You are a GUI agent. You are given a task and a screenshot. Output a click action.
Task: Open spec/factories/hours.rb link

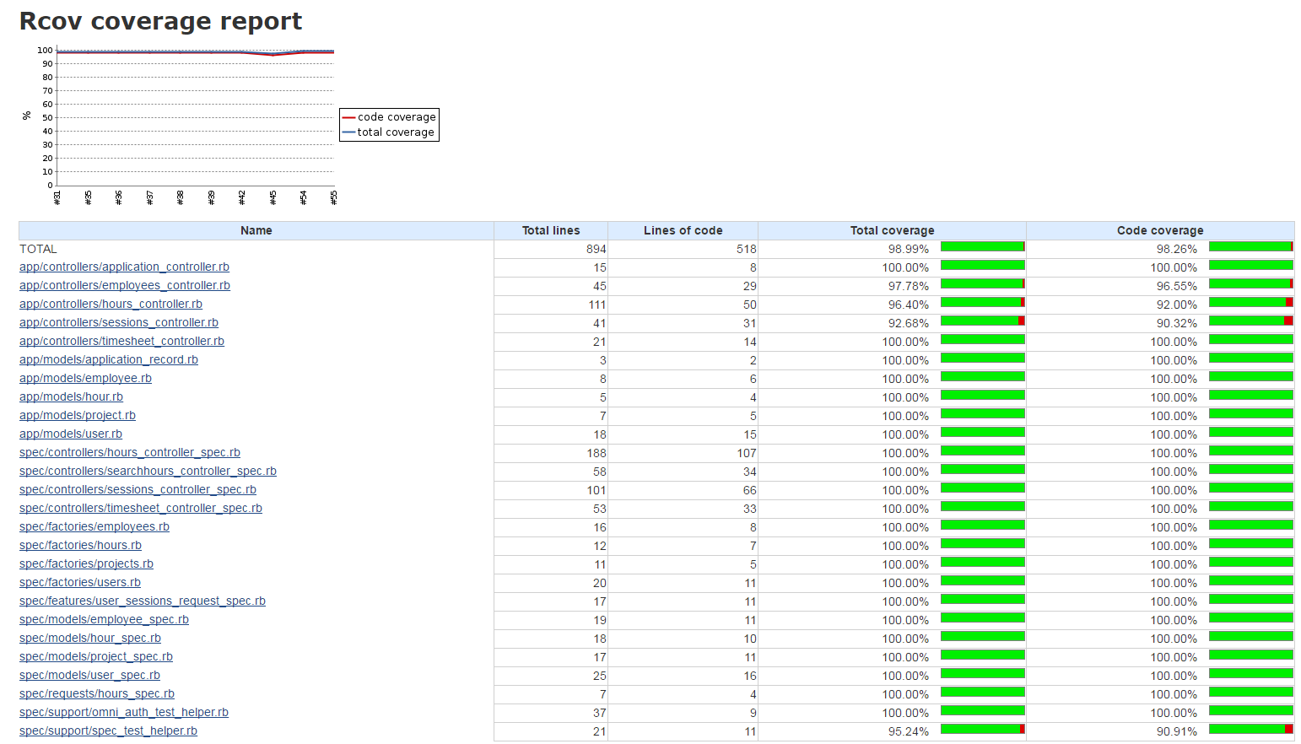coord(80,546)
